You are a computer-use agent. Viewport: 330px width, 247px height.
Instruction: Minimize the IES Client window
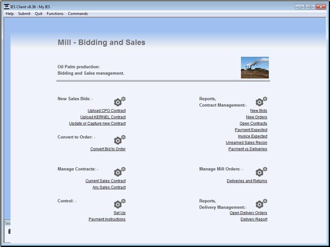(300, 7)
